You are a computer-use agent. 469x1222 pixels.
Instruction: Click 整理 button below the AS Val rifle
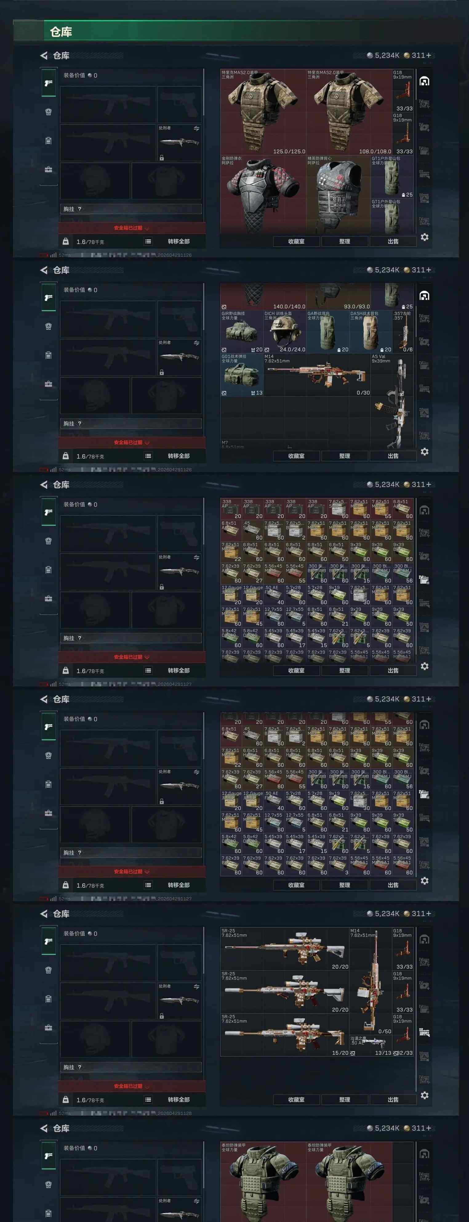click(x=344, y=456)
